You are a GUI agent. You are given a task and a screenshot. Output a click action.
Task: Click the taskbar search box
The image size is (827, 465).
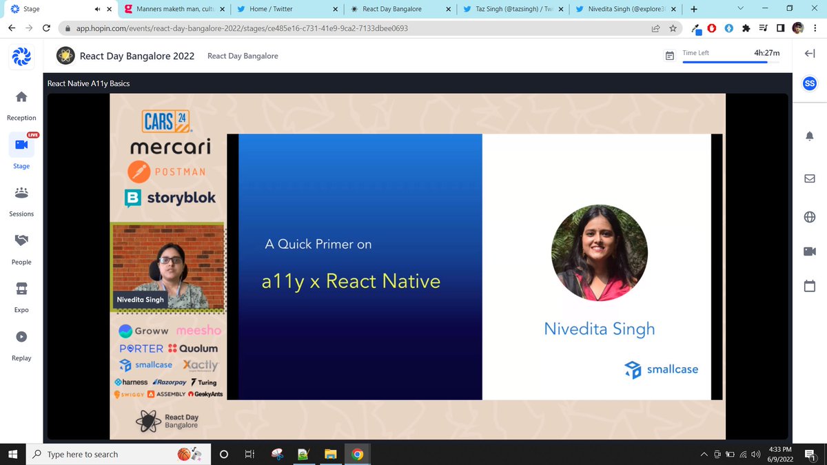click(117, 454)
